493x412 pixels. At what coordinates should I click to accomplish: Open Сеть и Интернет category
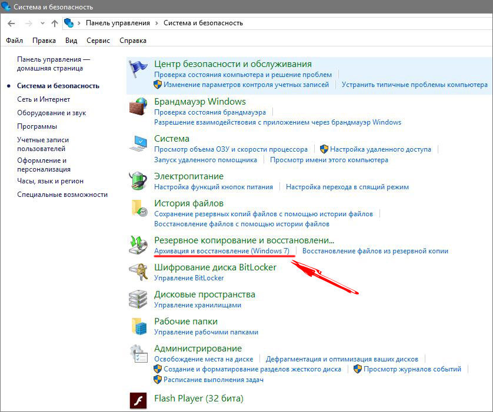click(x=44, y=99)
